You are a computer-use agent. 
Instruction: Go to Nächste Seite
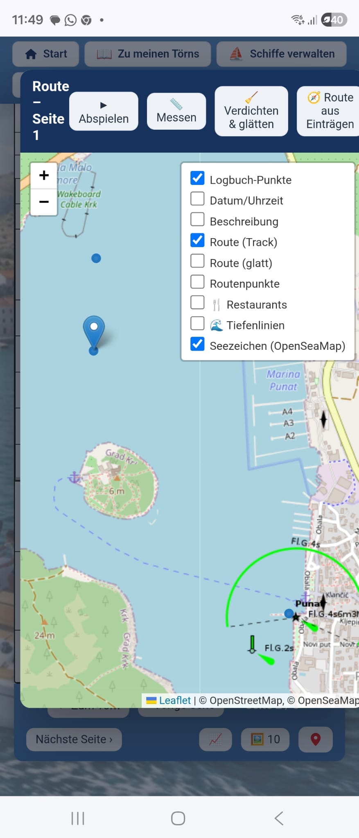[x=74, y=739]
